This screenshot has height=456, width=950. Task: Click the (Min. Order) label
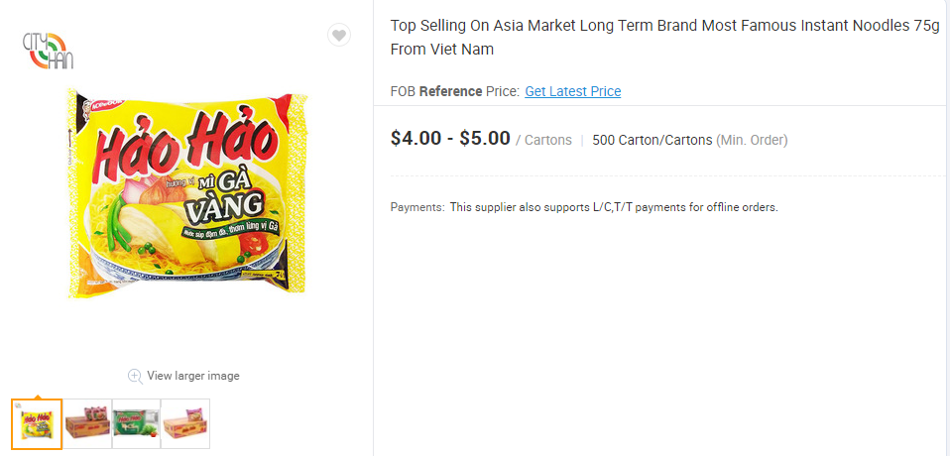(x=752, y=141)
